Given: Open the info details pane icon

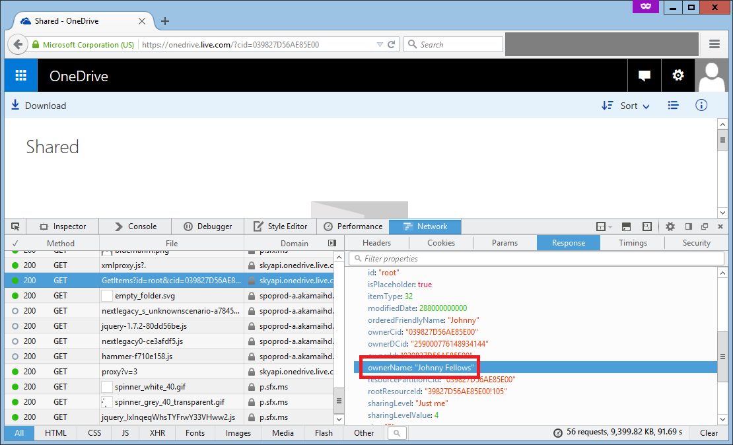Looking at the screenshot, I should 701,105.
